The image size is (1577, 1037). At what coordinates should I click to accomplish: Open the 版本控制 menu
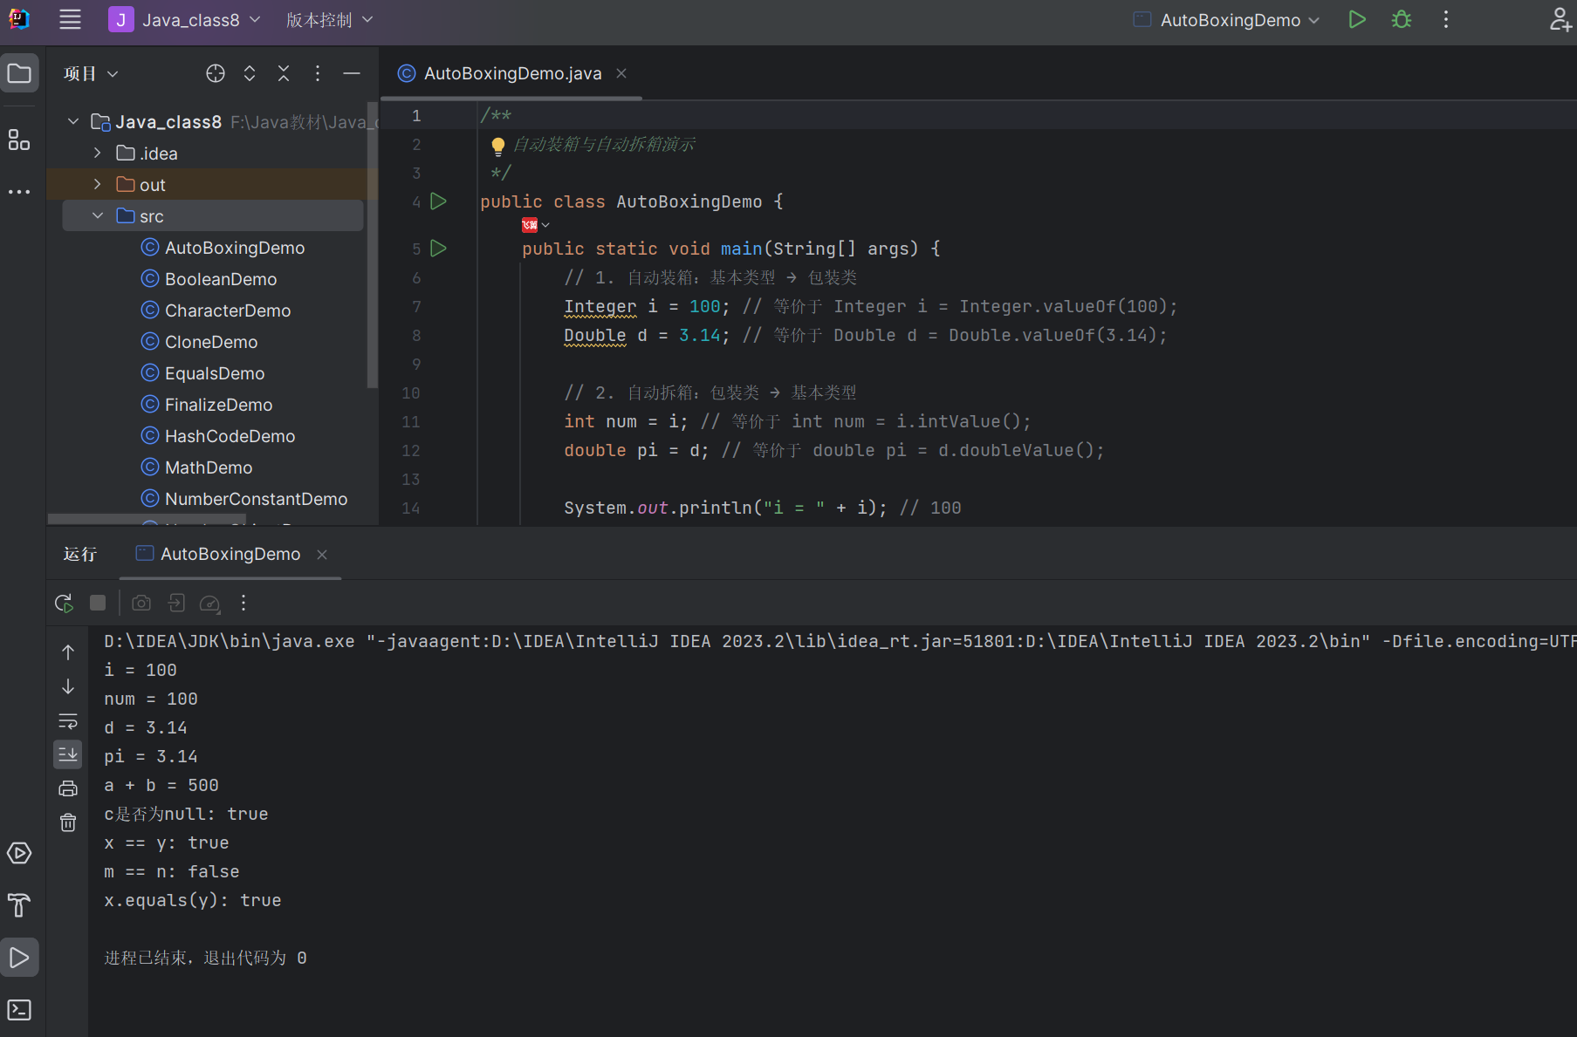click(329, 20)
